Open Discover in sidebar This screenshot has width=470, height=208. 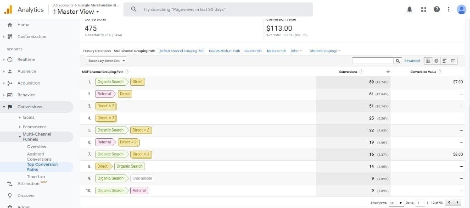tap(26, 196)
